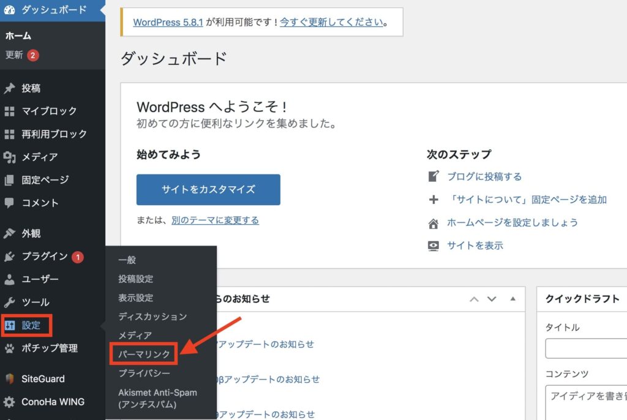
Task: Open メディア in the settings submenu
Action: 135,335
